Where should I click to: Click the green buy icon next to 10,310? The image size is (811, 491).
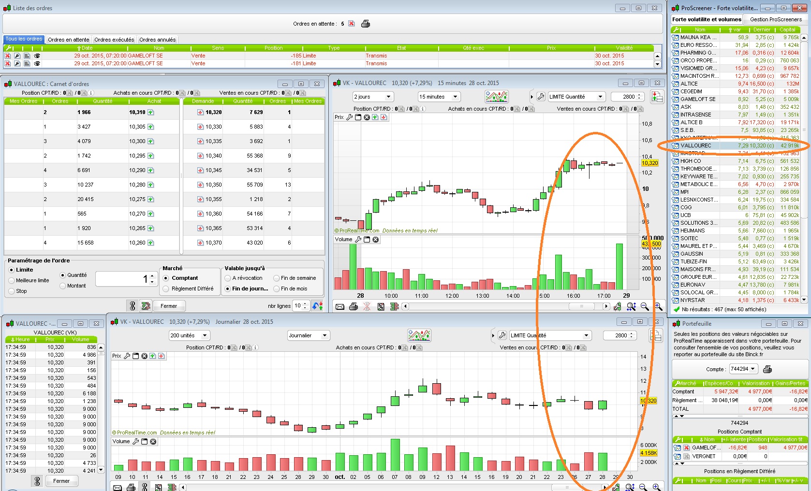click(x=151, y=112)
